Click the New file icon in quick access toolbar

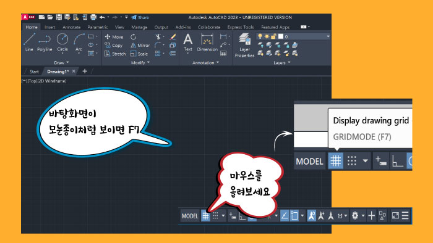pos(41,17)
